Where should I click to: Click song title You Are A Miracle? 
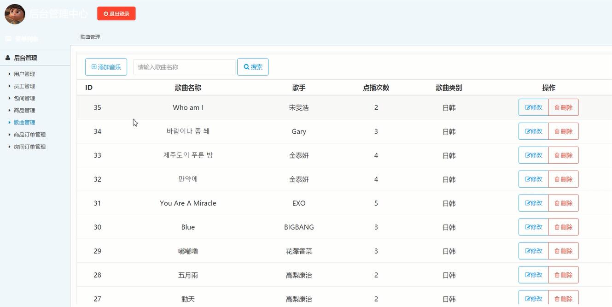click(188, 203)
